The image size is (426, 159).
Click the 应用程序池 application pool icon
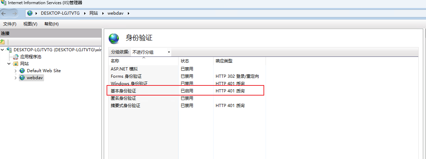click(16, 56)
